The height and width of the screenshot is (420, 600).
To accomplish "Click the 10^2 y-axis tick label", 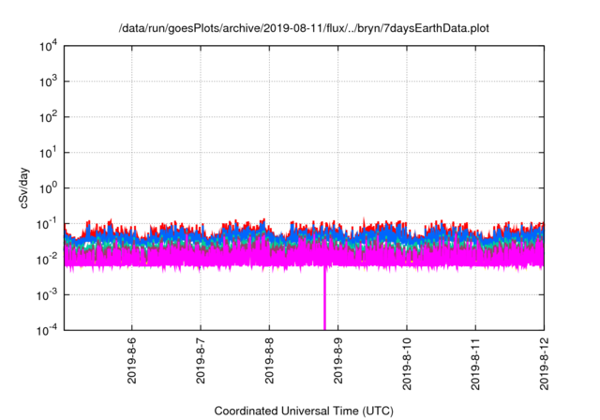I will click(x=49, y=117).
